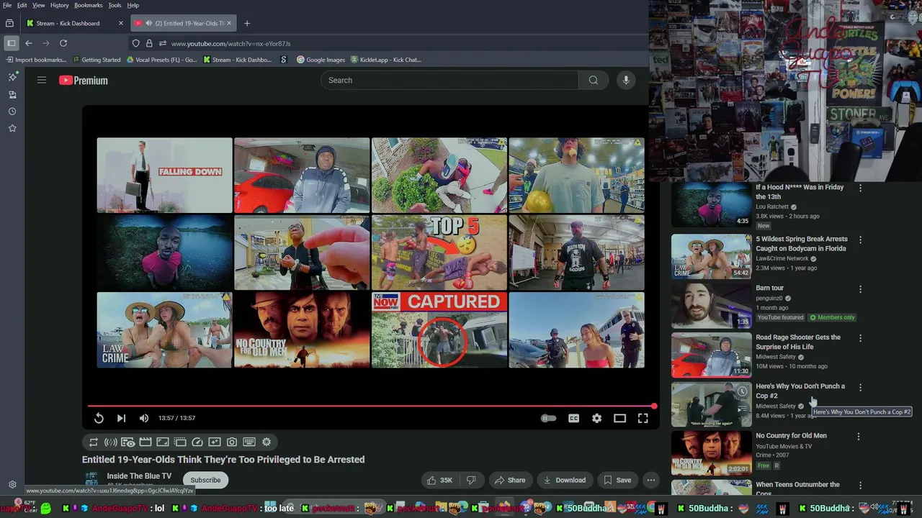This screenshot has width=922, height=518.
Task: Open the bookmarks star icon in the browser sidebar
Action: coord(12,128)
